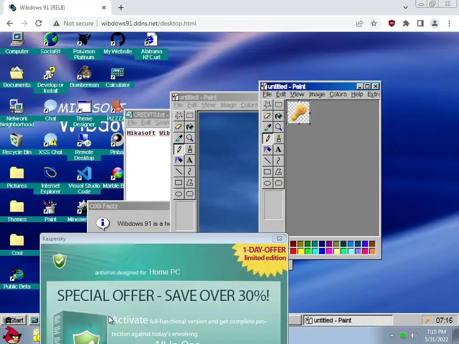Reload the page in the browser
This screenshot has width=459, height=344.
(39, 23)
